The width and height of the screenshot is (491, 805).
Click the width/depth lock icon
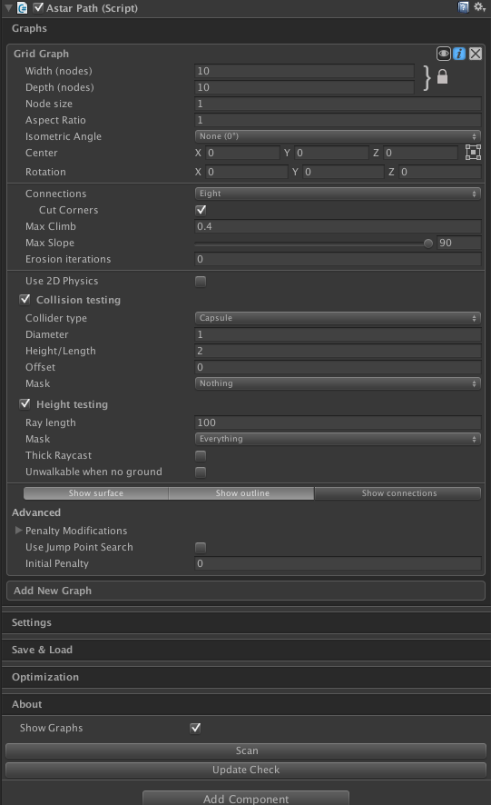(442, 77)
